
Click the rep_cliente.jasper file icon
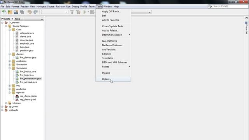(17, 96)
